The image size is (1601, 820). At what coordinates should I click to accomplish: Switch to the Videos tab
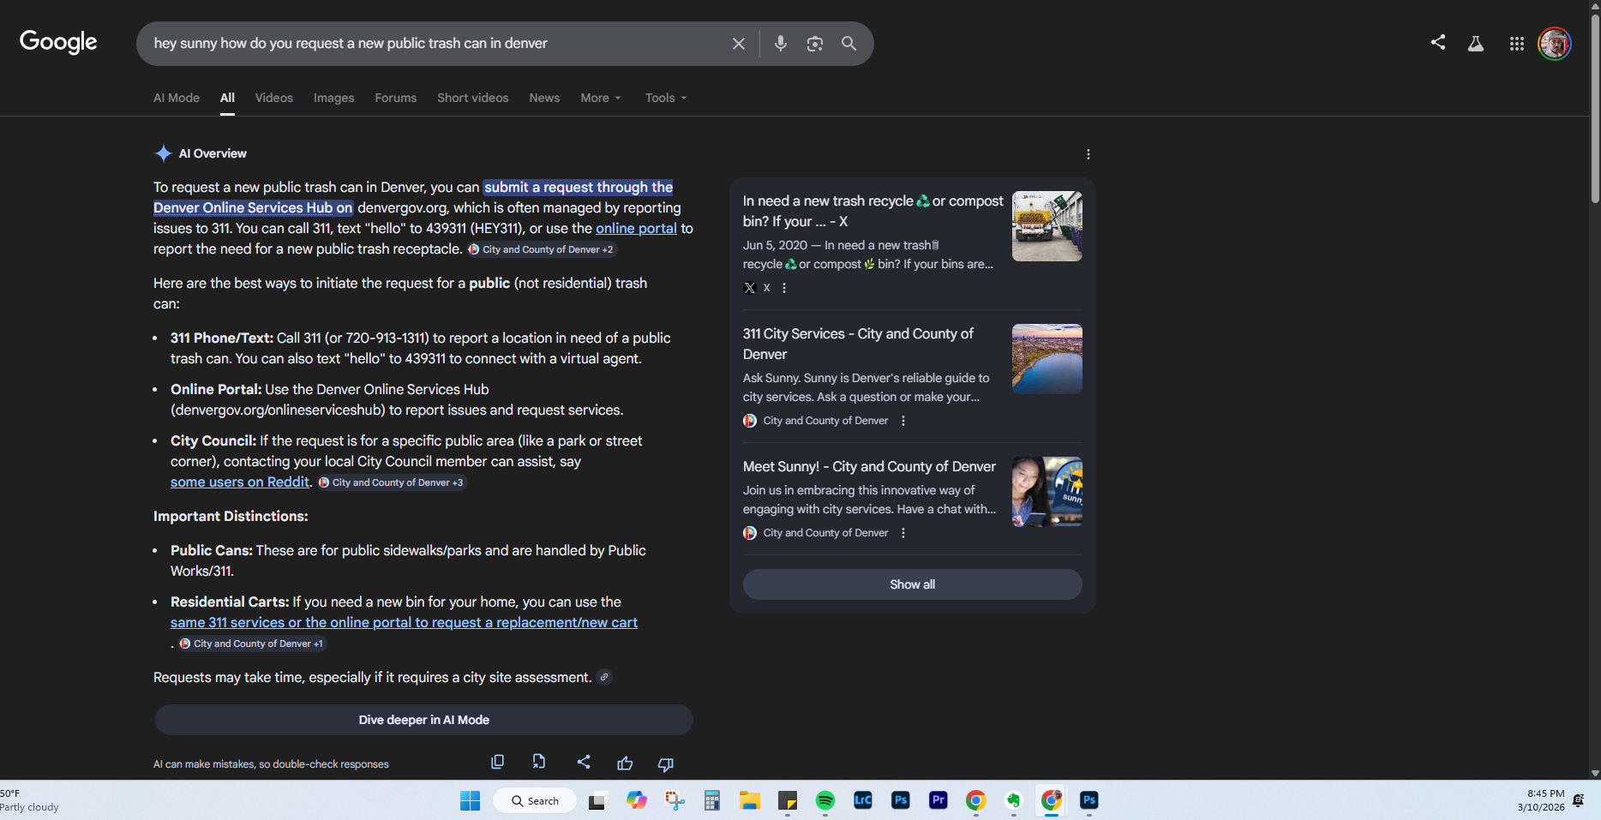(x=274, y=98)
